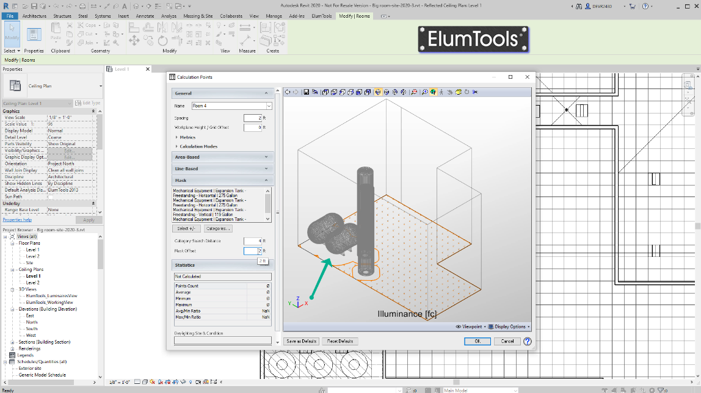Toggle the green globe navigation icon in the viewer
Image resolution: width=701 pixels, height=393 pixels.
point(434,92)
